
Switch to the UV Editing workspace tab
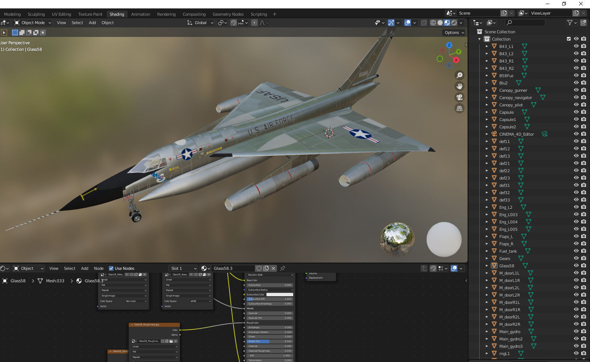(61, 14)
